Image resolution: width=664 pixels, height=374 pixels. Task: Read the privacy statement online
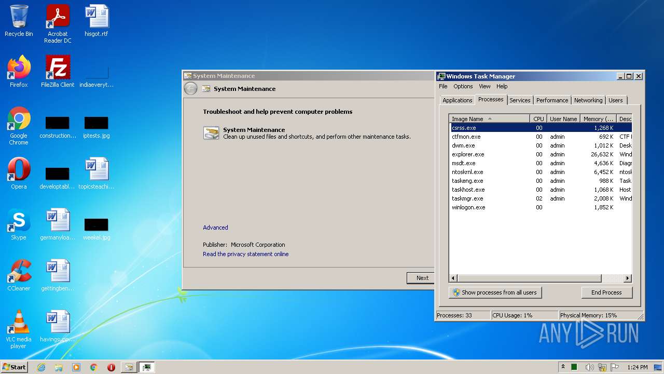[x=245, y=254]
